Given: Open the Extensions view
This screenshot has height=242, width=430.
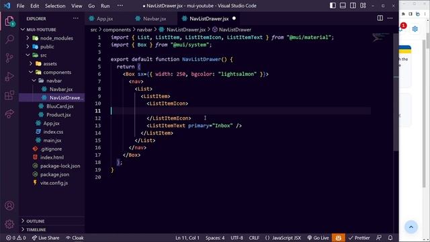Looking at the screenshot, I should click(9, 95).
